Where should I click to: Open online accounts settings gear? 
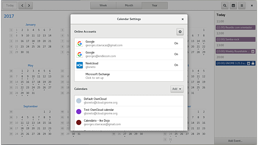tap(180, 32)
